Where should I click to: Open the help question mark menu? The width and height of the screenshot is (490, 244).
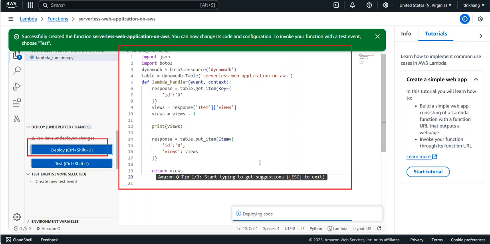[369, 5]
